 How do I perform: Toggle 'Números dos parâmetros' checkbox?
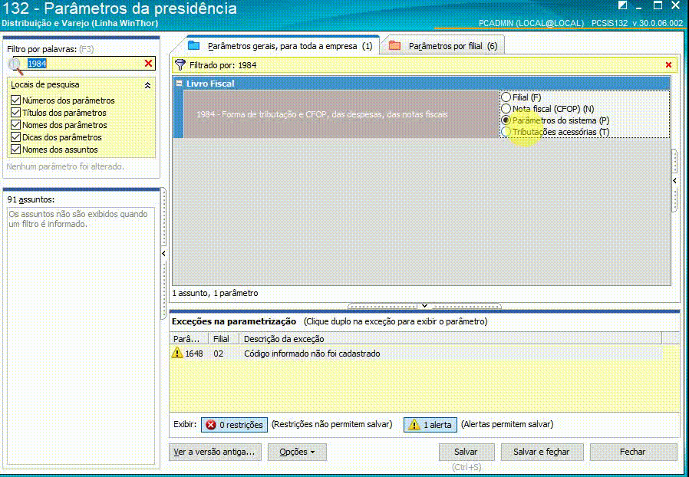click(x=16, y=100)
